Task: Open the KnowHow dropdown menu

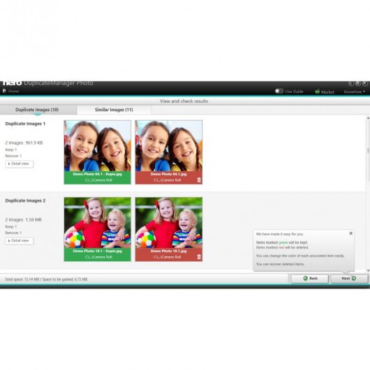Action: click(355, 91)
